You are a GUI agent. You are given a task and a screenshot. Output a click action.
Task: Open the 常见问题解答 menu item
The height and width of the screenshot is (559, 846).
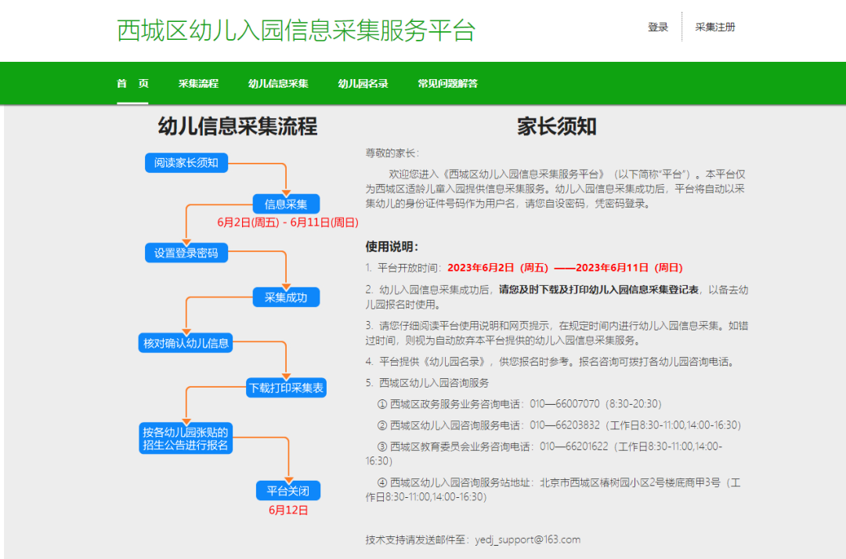coord(448,84)
